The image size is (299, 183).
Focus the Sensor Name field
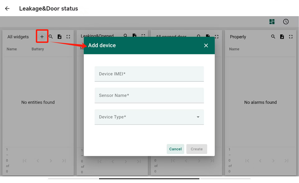pyautogui.click(x=149, y=95)
